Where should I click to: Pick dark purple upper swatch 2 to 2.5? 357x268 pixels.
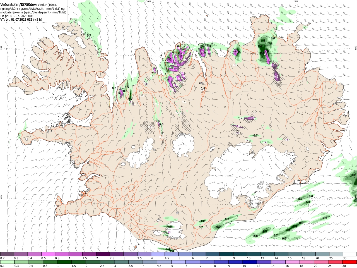(103, 254)
